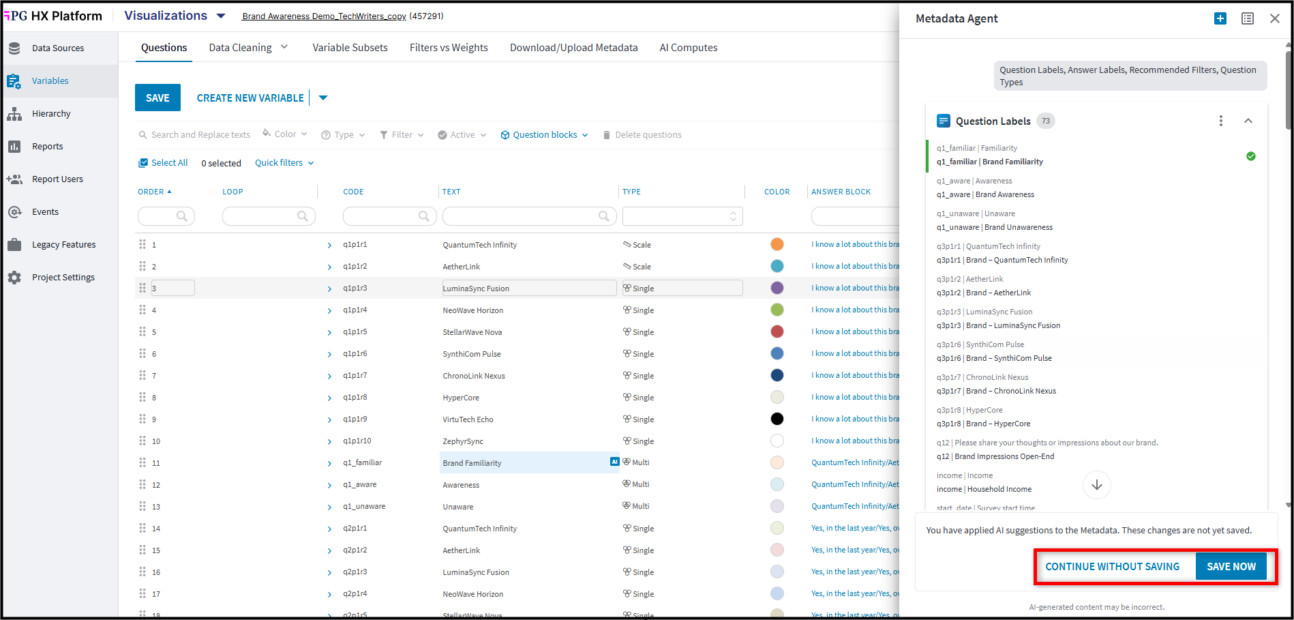The height and width of the screenshot is (620, 1294).
Task: Open the Reports sidebar icon
Action: 14,147
